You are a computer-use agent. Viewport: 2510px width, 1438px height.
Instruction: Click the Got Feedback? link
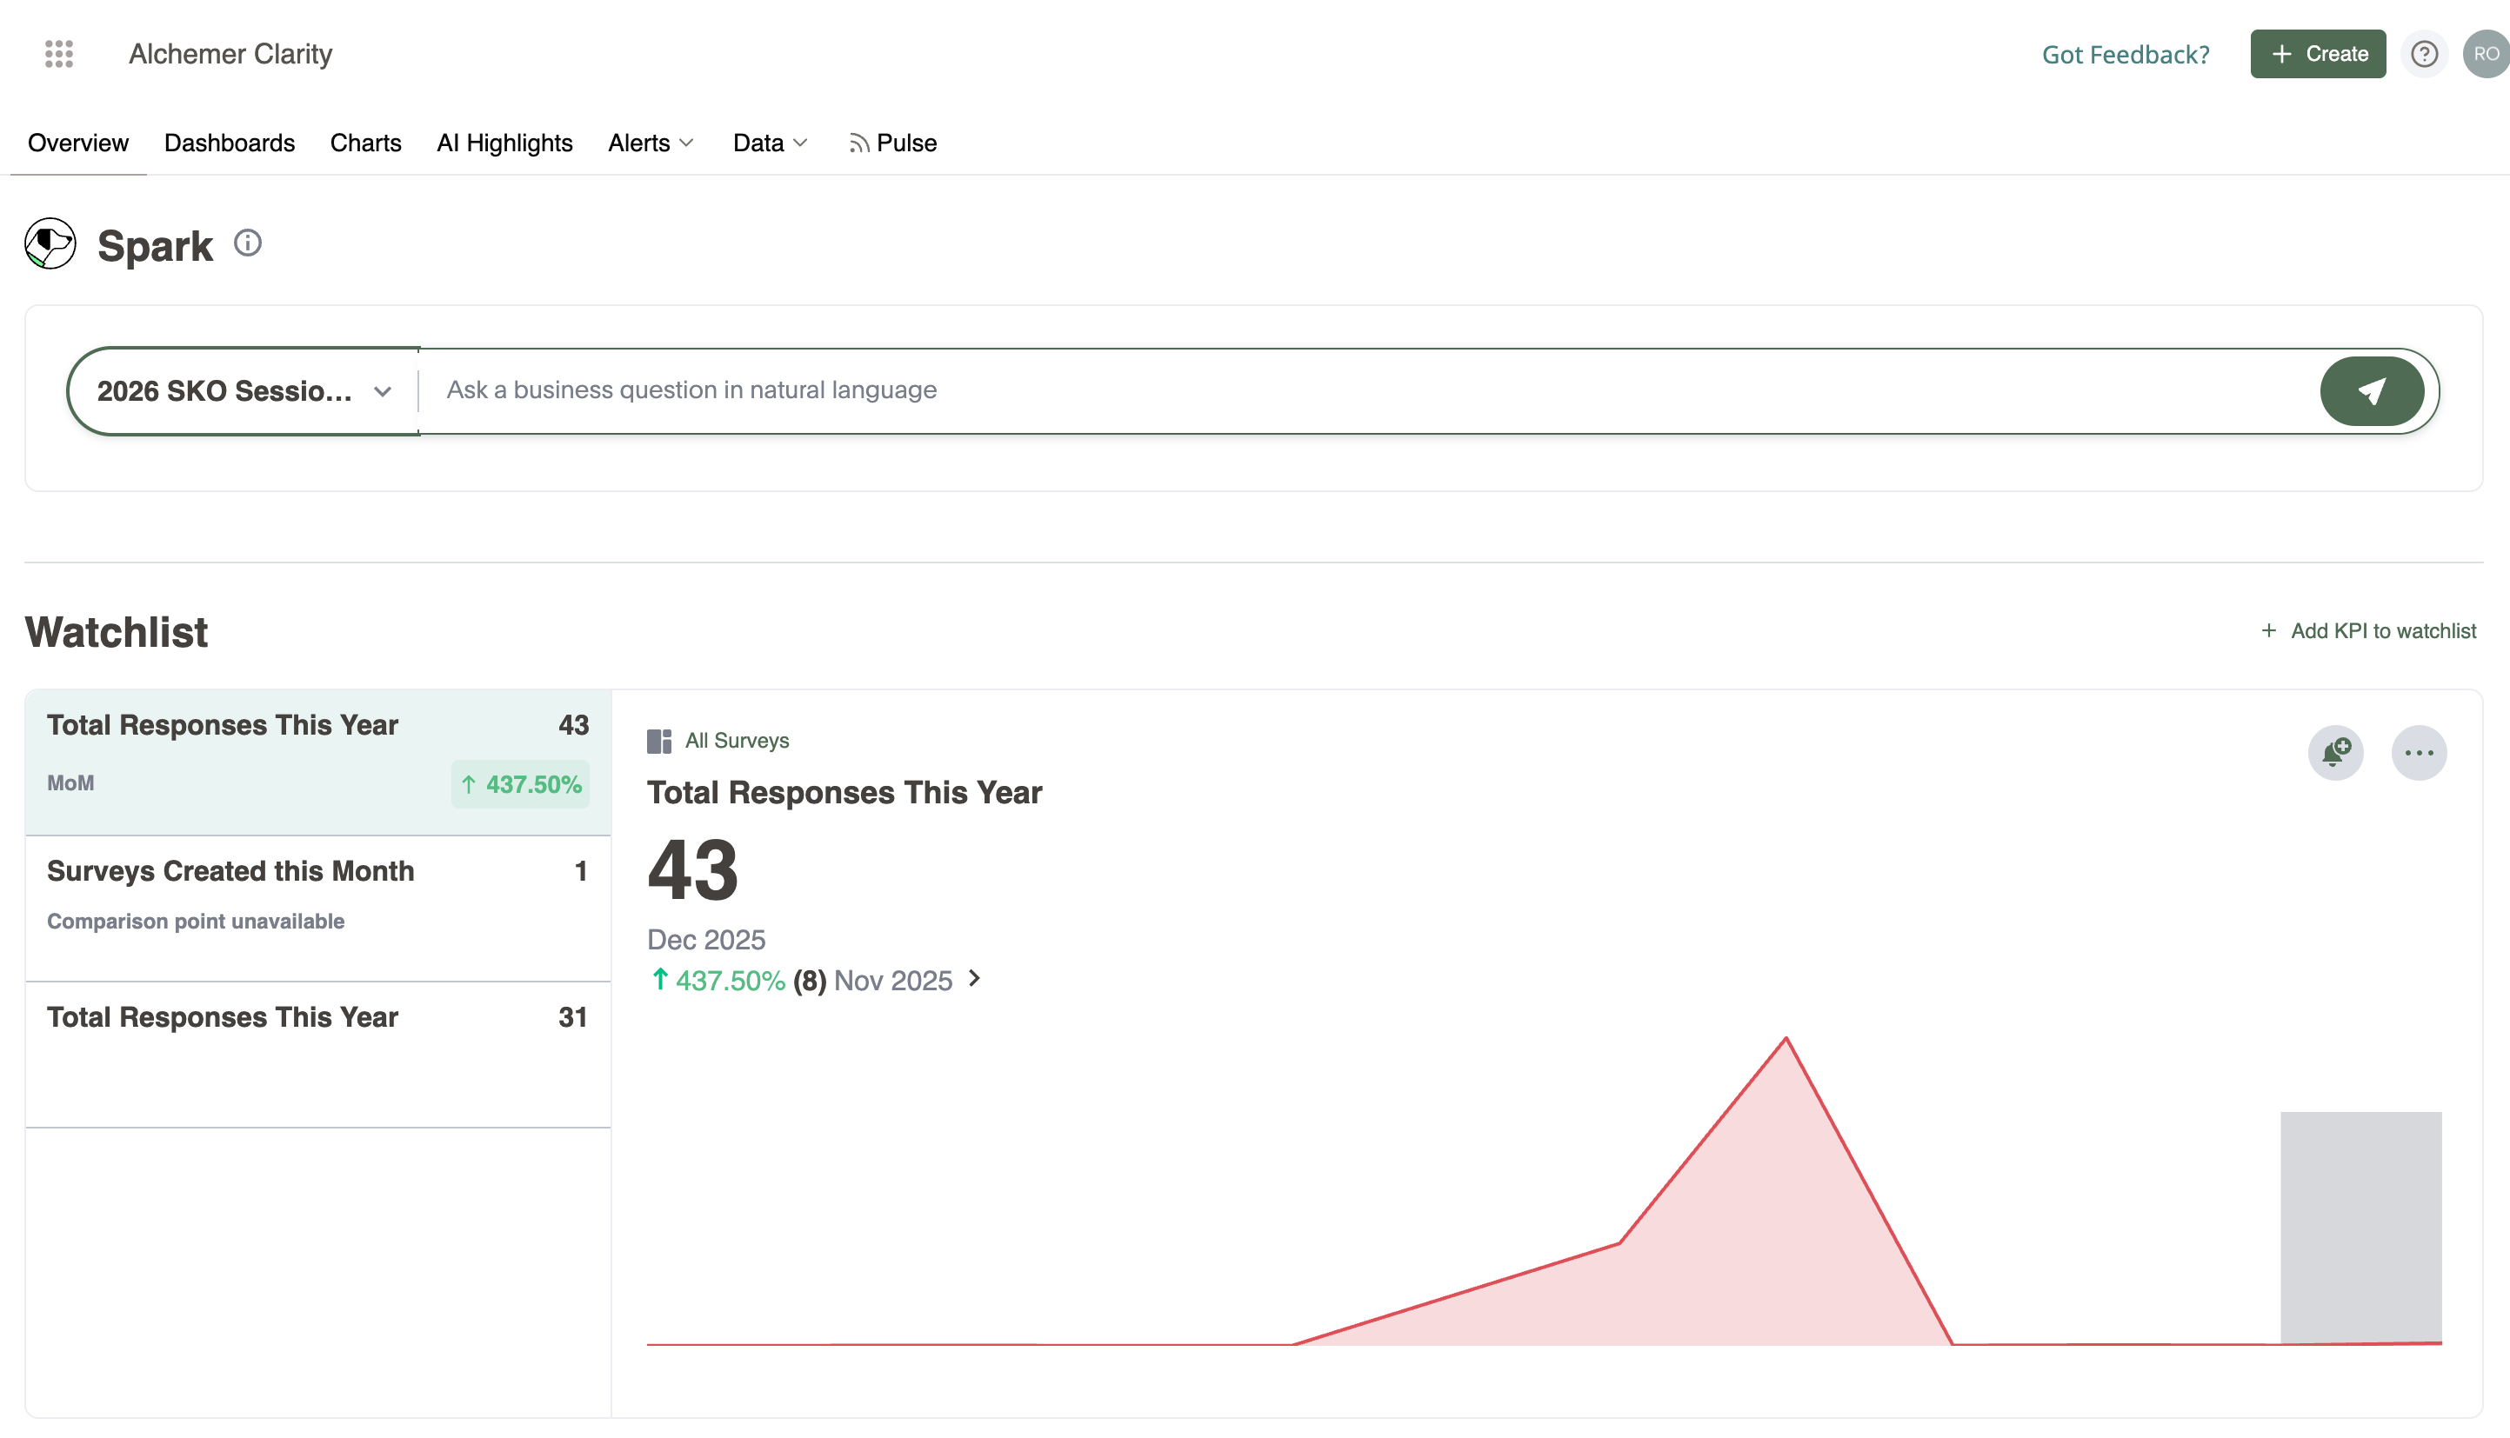pyautogui.click(x=2126, y=54)
